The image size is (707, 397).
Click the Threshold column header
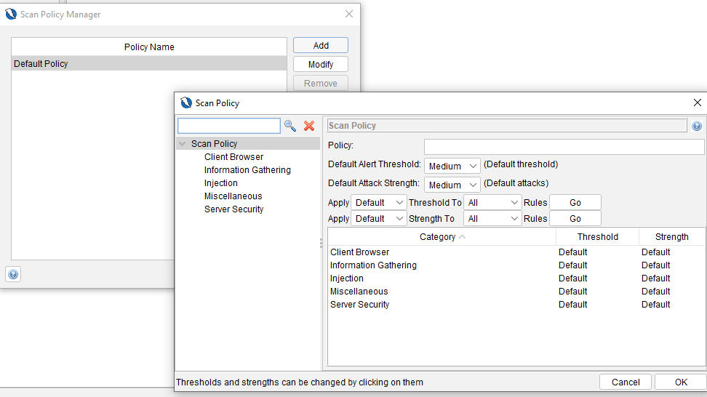pyautogui.click(x=597, y=236)
